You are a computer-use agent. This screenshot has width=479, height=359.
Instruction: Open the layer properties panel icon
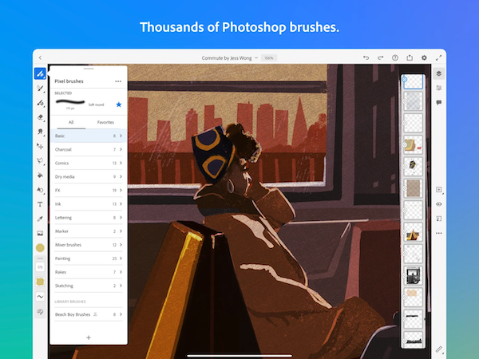click(x=439, y=89)
